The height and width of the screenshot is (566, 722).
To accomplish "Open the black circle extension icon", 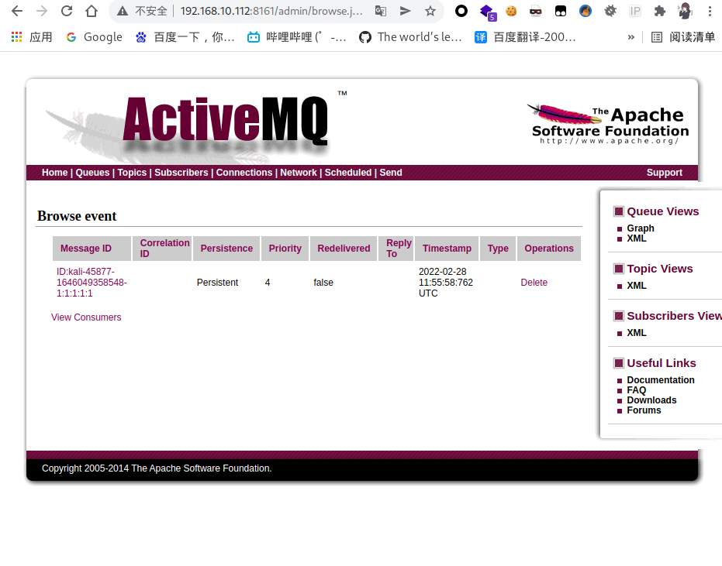I will pos(461,11).
